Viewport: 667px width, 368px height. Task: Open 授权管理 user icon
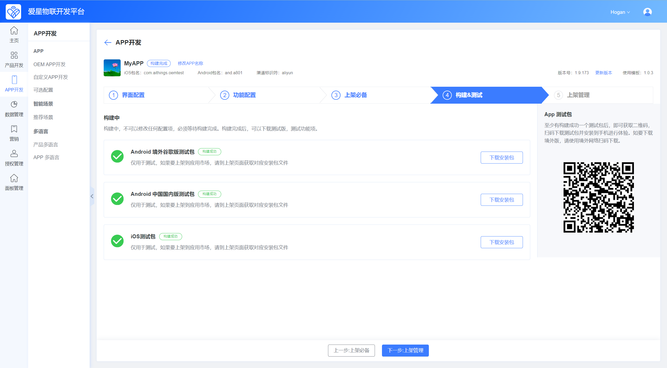coord(14,158)
